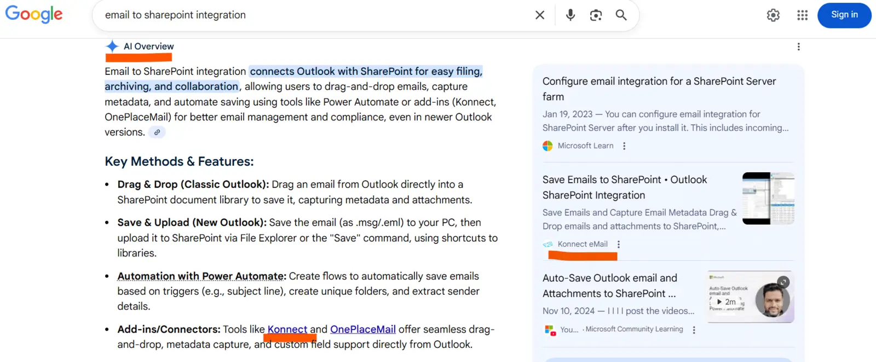876x362 pixels.
Task: Open 'Configure email integration for a SharePoint Server farm'
Action: pos(659,89)
